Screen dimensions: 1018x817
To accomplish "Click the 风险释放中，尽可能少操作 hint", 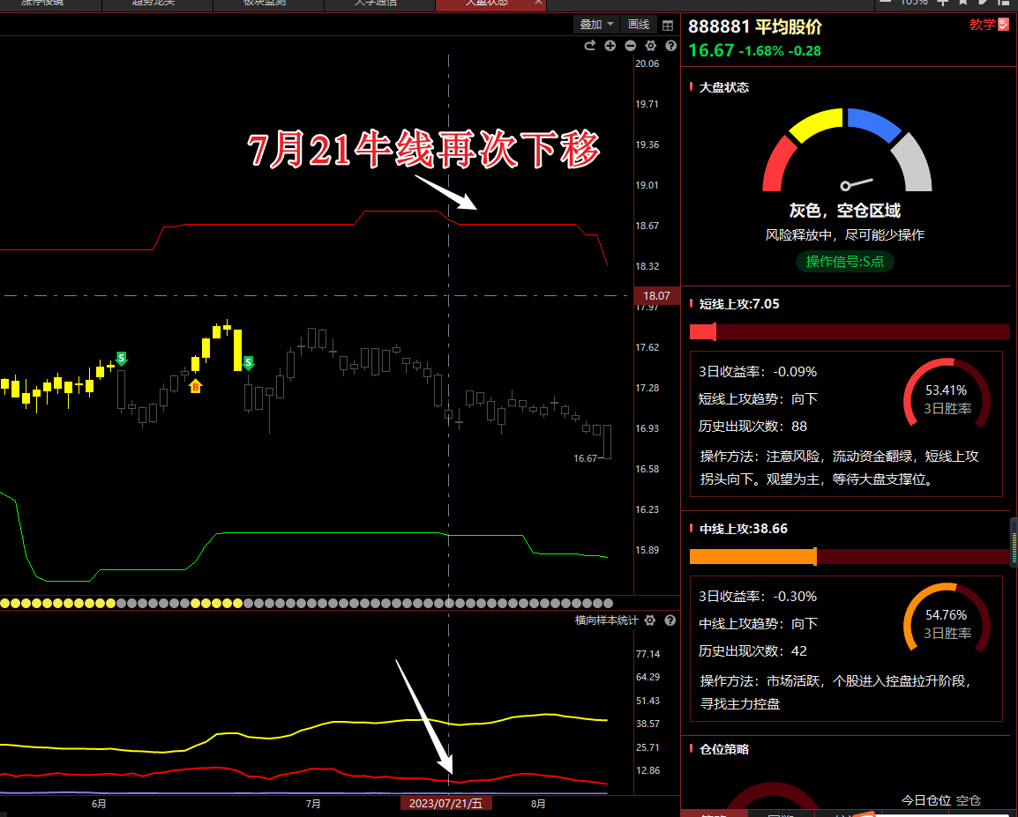I will click(x=844, y=234).
